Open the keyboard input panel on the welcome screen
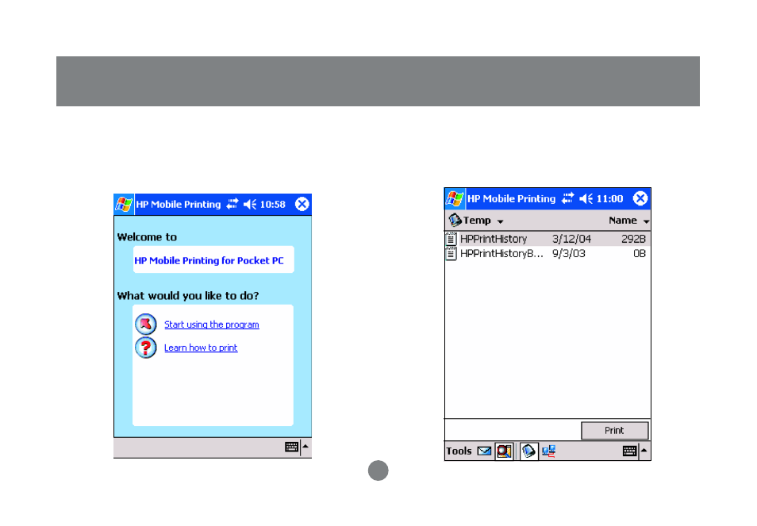The width and height of the screenshot is (757, 526). click(x=291, y=447)
